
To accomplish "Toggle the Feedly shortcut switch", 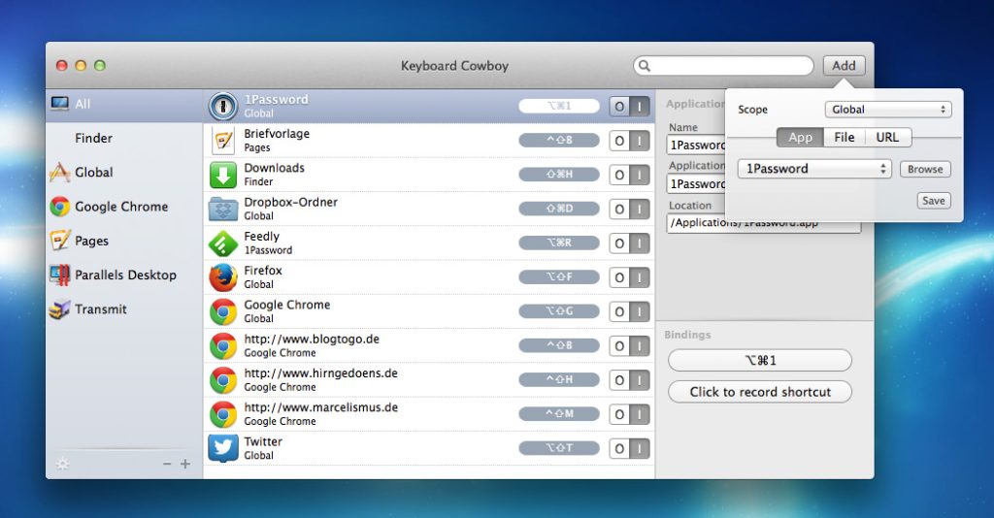I will [629, 243].
